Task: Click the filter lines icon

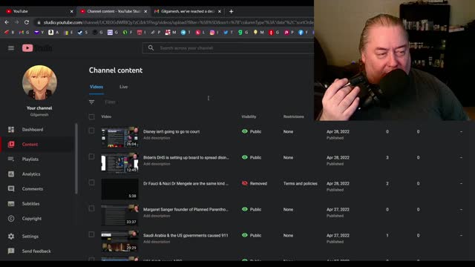Action: click(x=91, y=102)
